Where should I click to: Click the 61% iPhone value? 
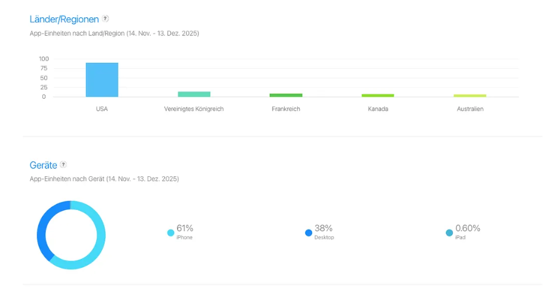click(x=185, y=228)
